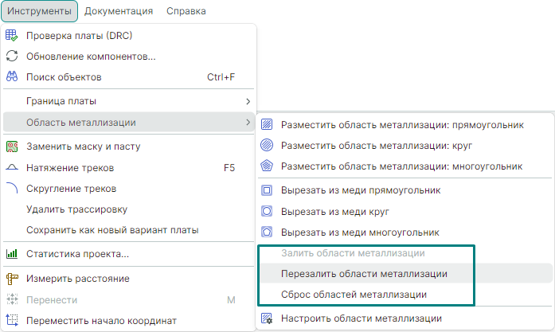Select Перезалить области металлизации
The width and height of the screenshot is (555, 332).
pyautogui.click(x=364, y=274)
